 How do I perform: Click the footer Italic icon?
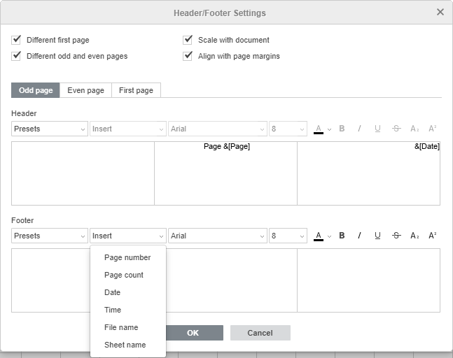tap(360, 236)
